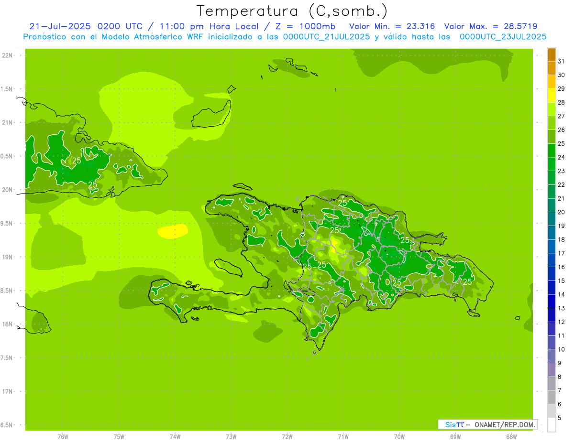Image resolution: width=574 pixels, height=443 pixels.
Task: Click the legend value 31
Action: (x=562, y=61)
